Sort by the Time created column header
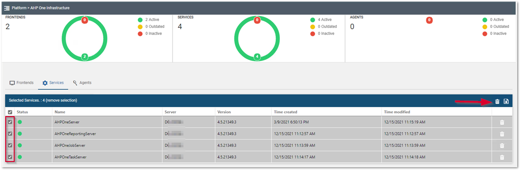 pos(286,112)
